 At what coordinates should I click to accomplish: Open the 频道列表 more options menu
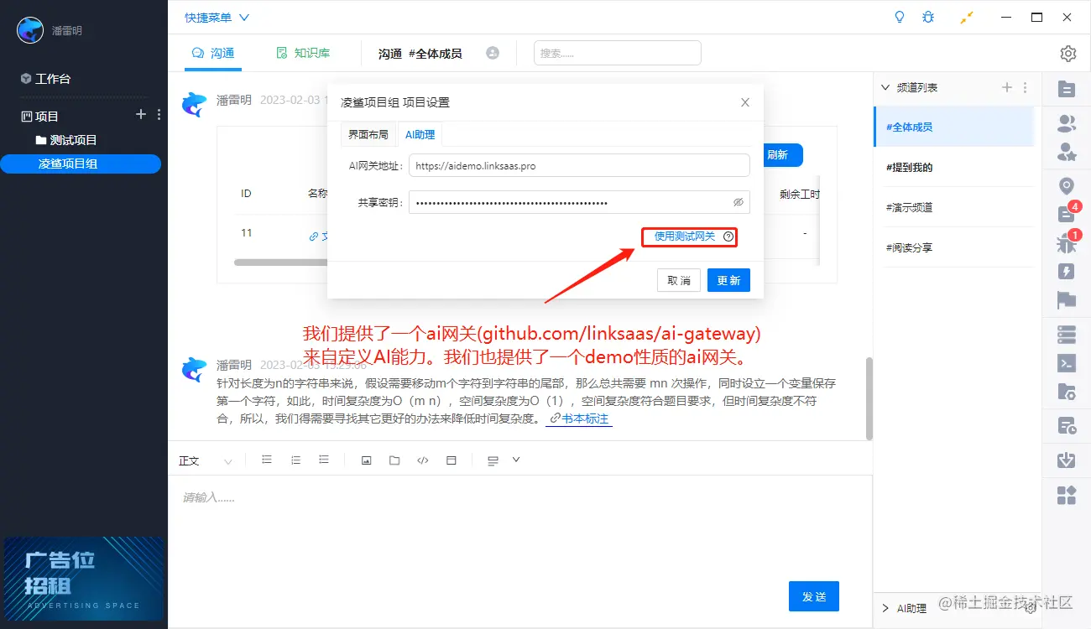click(x=1025, y=87)
